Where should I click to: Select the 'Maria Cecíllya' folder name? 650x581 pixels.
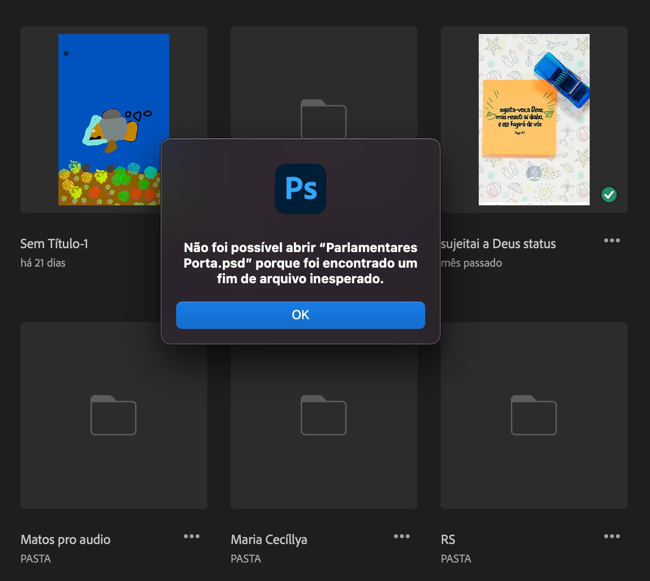click(x=269, y=540)
